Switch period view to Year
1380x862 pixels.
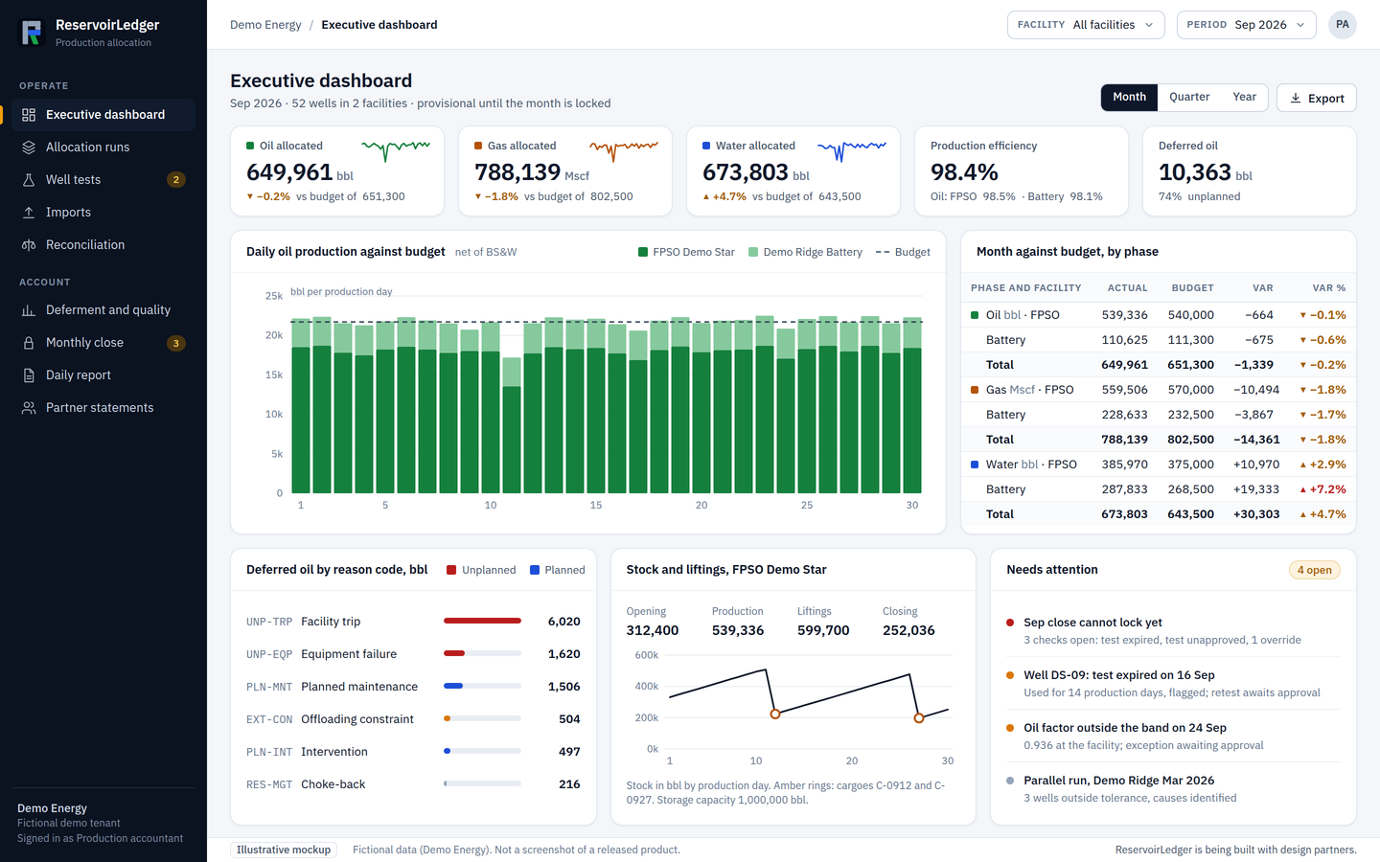pos(1244,97)
